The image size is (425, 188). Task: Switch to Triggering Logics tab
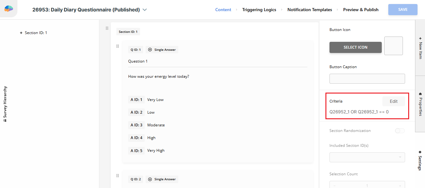[x=259, y=10]
